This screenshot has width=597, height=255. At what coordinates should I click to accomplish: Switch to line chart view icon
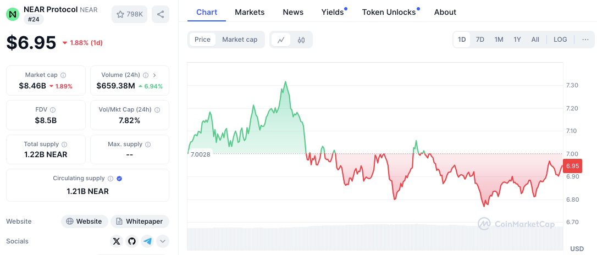[x=281, y=40]
